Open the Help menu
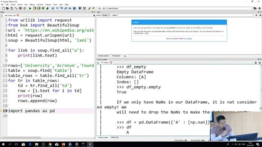Viewport: 262px width, 147px height. tap(66, 4)
